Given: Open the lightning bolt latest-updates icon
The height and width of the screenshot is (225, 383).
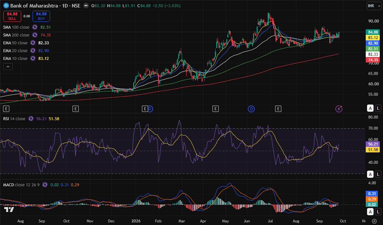Looking at the screenshot, I should [339, 109].
